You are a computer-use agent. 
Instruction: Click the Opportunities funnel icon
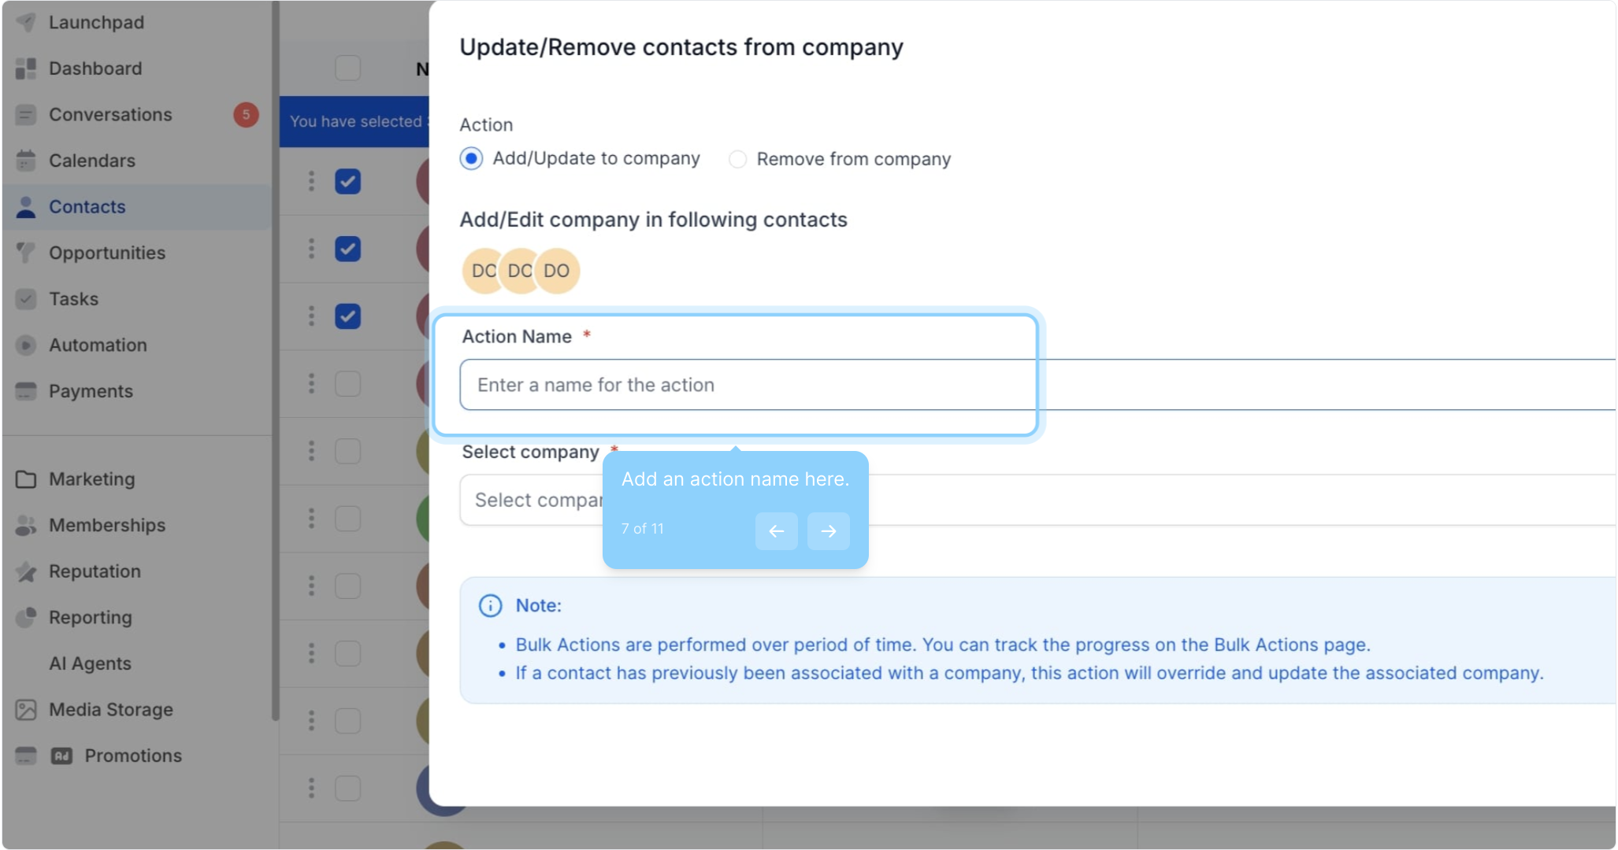point(26,253)
